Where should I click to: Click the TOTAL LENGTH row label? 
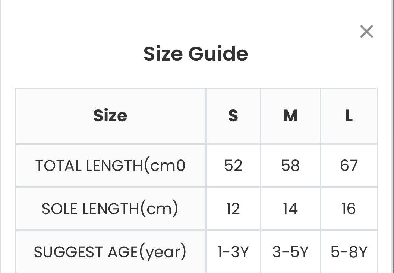coord(110,165)
